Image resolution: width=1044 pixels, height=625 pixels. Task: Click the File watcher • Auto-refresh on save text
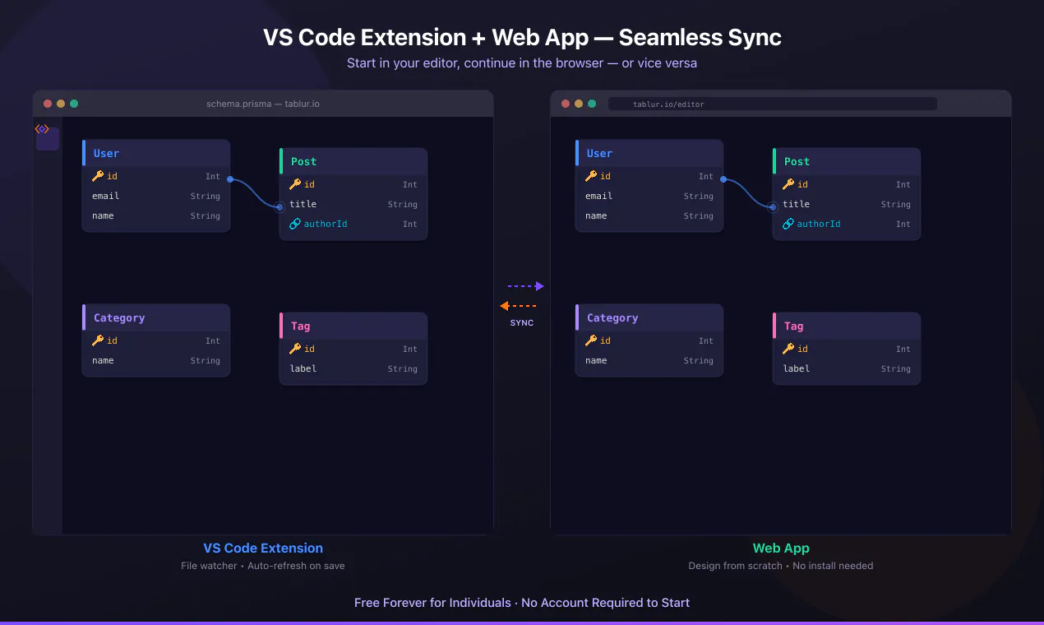(263, 566)
